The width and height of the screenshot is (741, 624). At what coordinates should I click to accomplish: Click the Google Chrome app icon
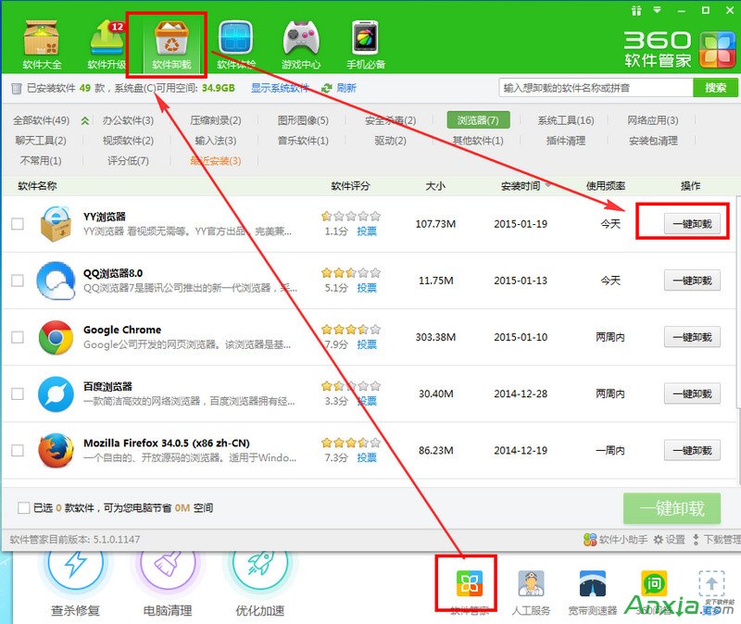56,337
